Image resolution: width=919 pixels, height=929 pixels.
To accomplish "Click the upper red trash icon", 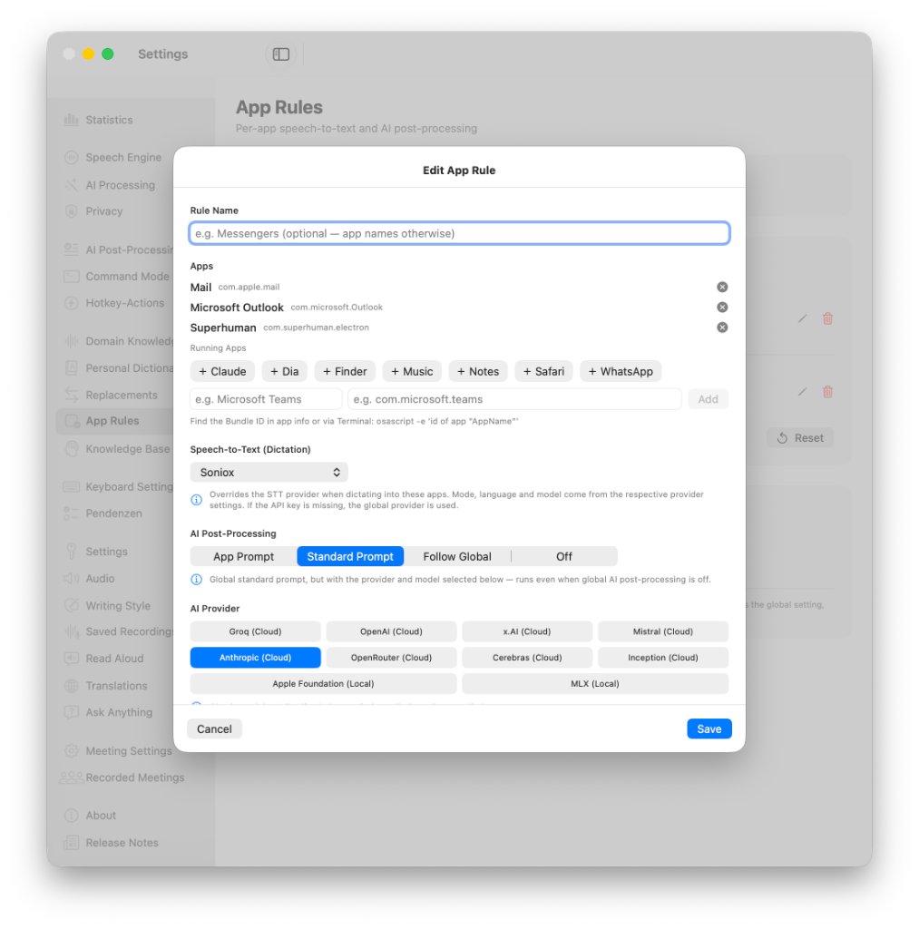I will pyautogui.click(x=827, y=318).
